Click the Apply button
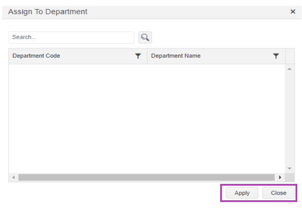Screen dimensions: 302x208 (242, 193)
